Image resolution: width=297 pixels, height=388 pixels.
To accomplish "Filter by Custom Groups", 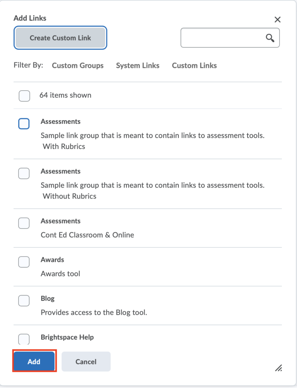I will [78, 66].
